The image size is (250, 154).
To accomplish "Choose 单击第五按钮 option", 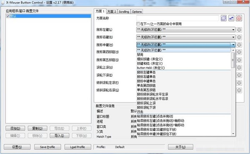I will 184,90.
